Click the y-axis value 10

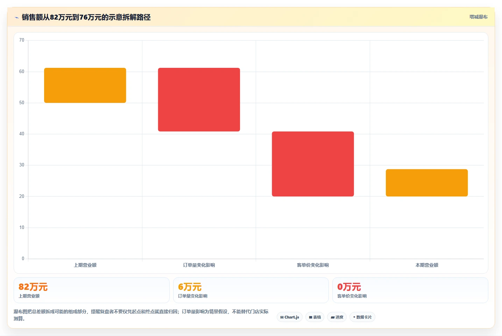(x=22, y=228)
